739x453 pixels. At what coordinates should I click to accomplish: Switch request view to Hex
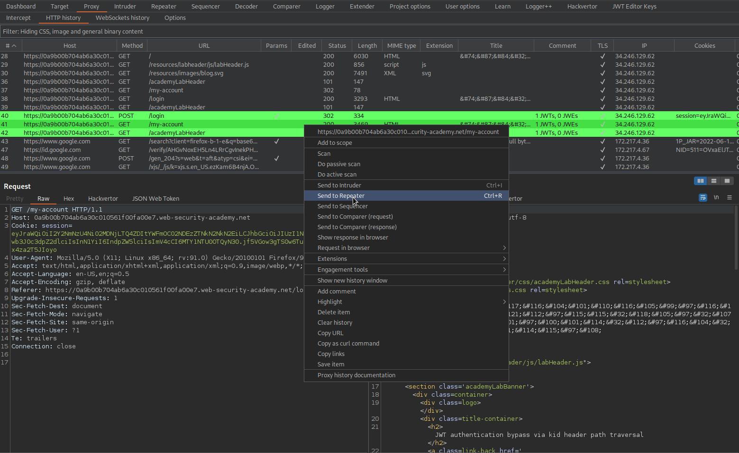[69, 199]
